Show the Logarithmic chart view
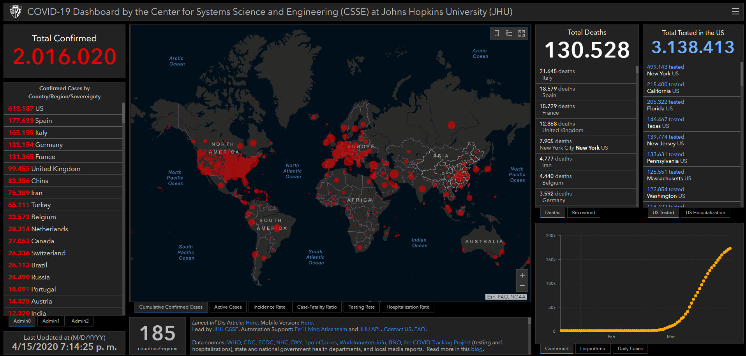The image size is (746, 356). click(x=593, y=349)
